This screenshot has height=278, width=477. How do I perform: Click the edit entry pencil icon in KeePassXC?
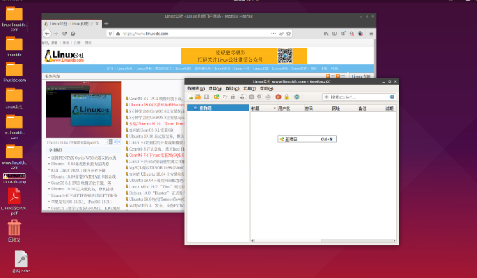[x=225, y=97]
